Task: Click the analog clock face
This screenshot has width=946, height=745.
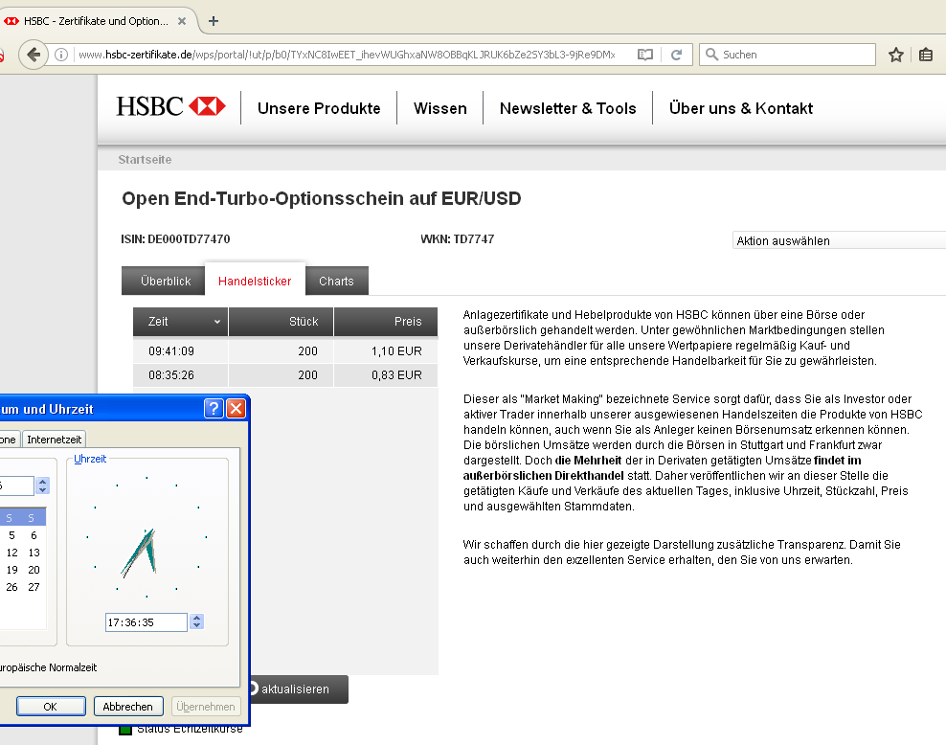Action: [x=146, y=537]
